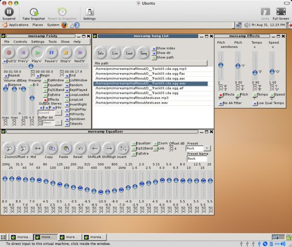Open the Show menu

pos(65,42)
